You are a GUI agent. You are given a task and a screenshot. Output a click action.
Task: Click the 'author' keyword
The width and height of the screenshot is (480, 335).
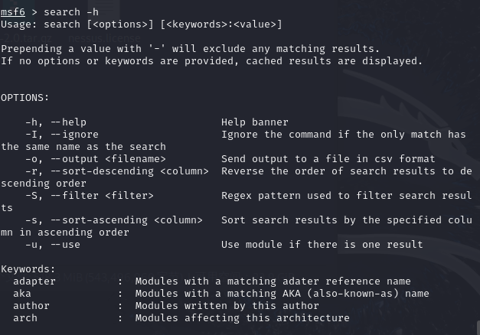coord(31,306)
